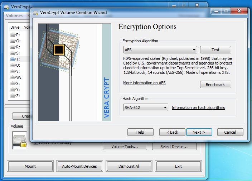Open Information on hash algorithms link

(198, 108)
